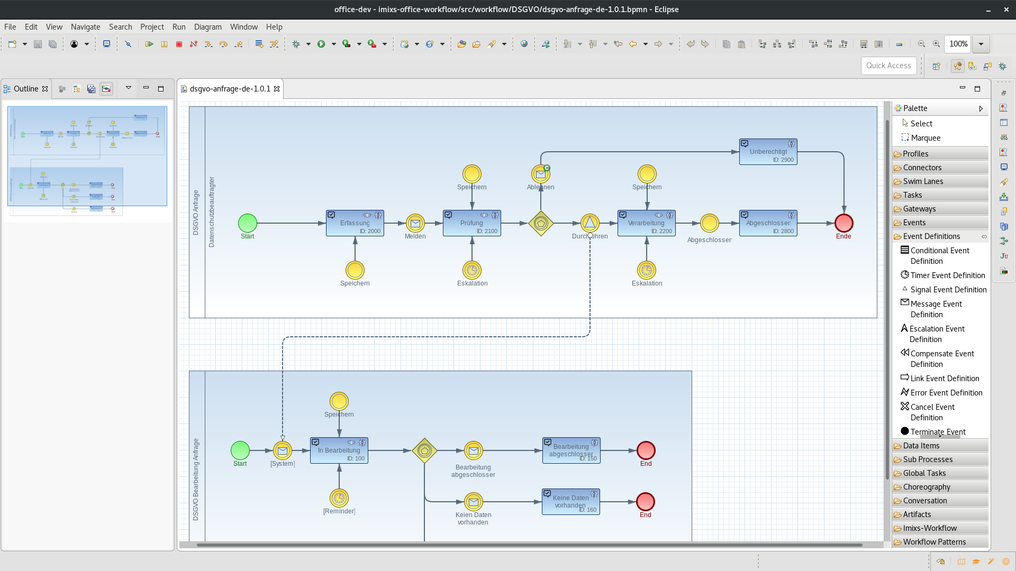Click the Zoom In magnifier icon

936,44
